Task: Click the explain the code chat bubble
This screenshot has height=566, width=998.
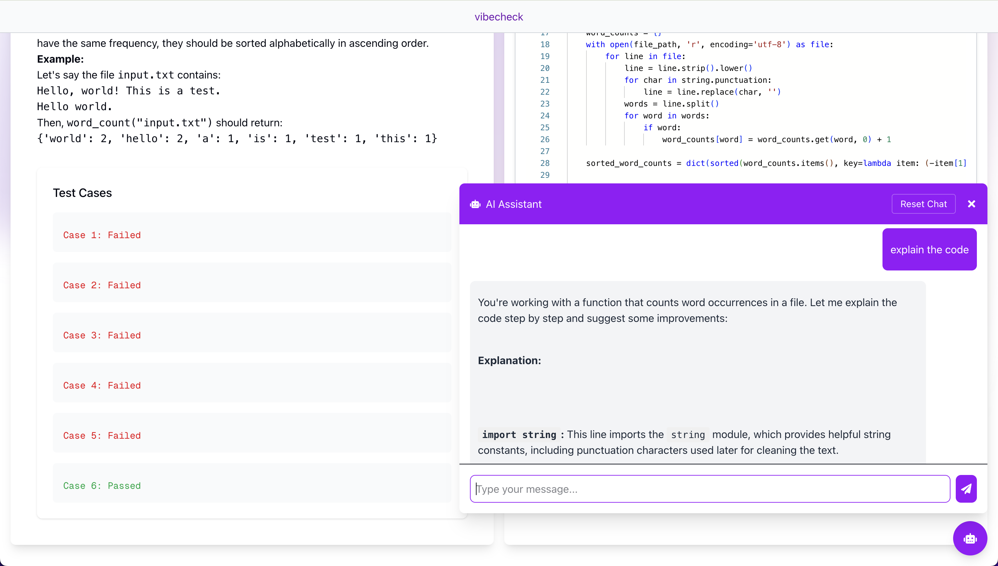Action: tap(929, 250)
